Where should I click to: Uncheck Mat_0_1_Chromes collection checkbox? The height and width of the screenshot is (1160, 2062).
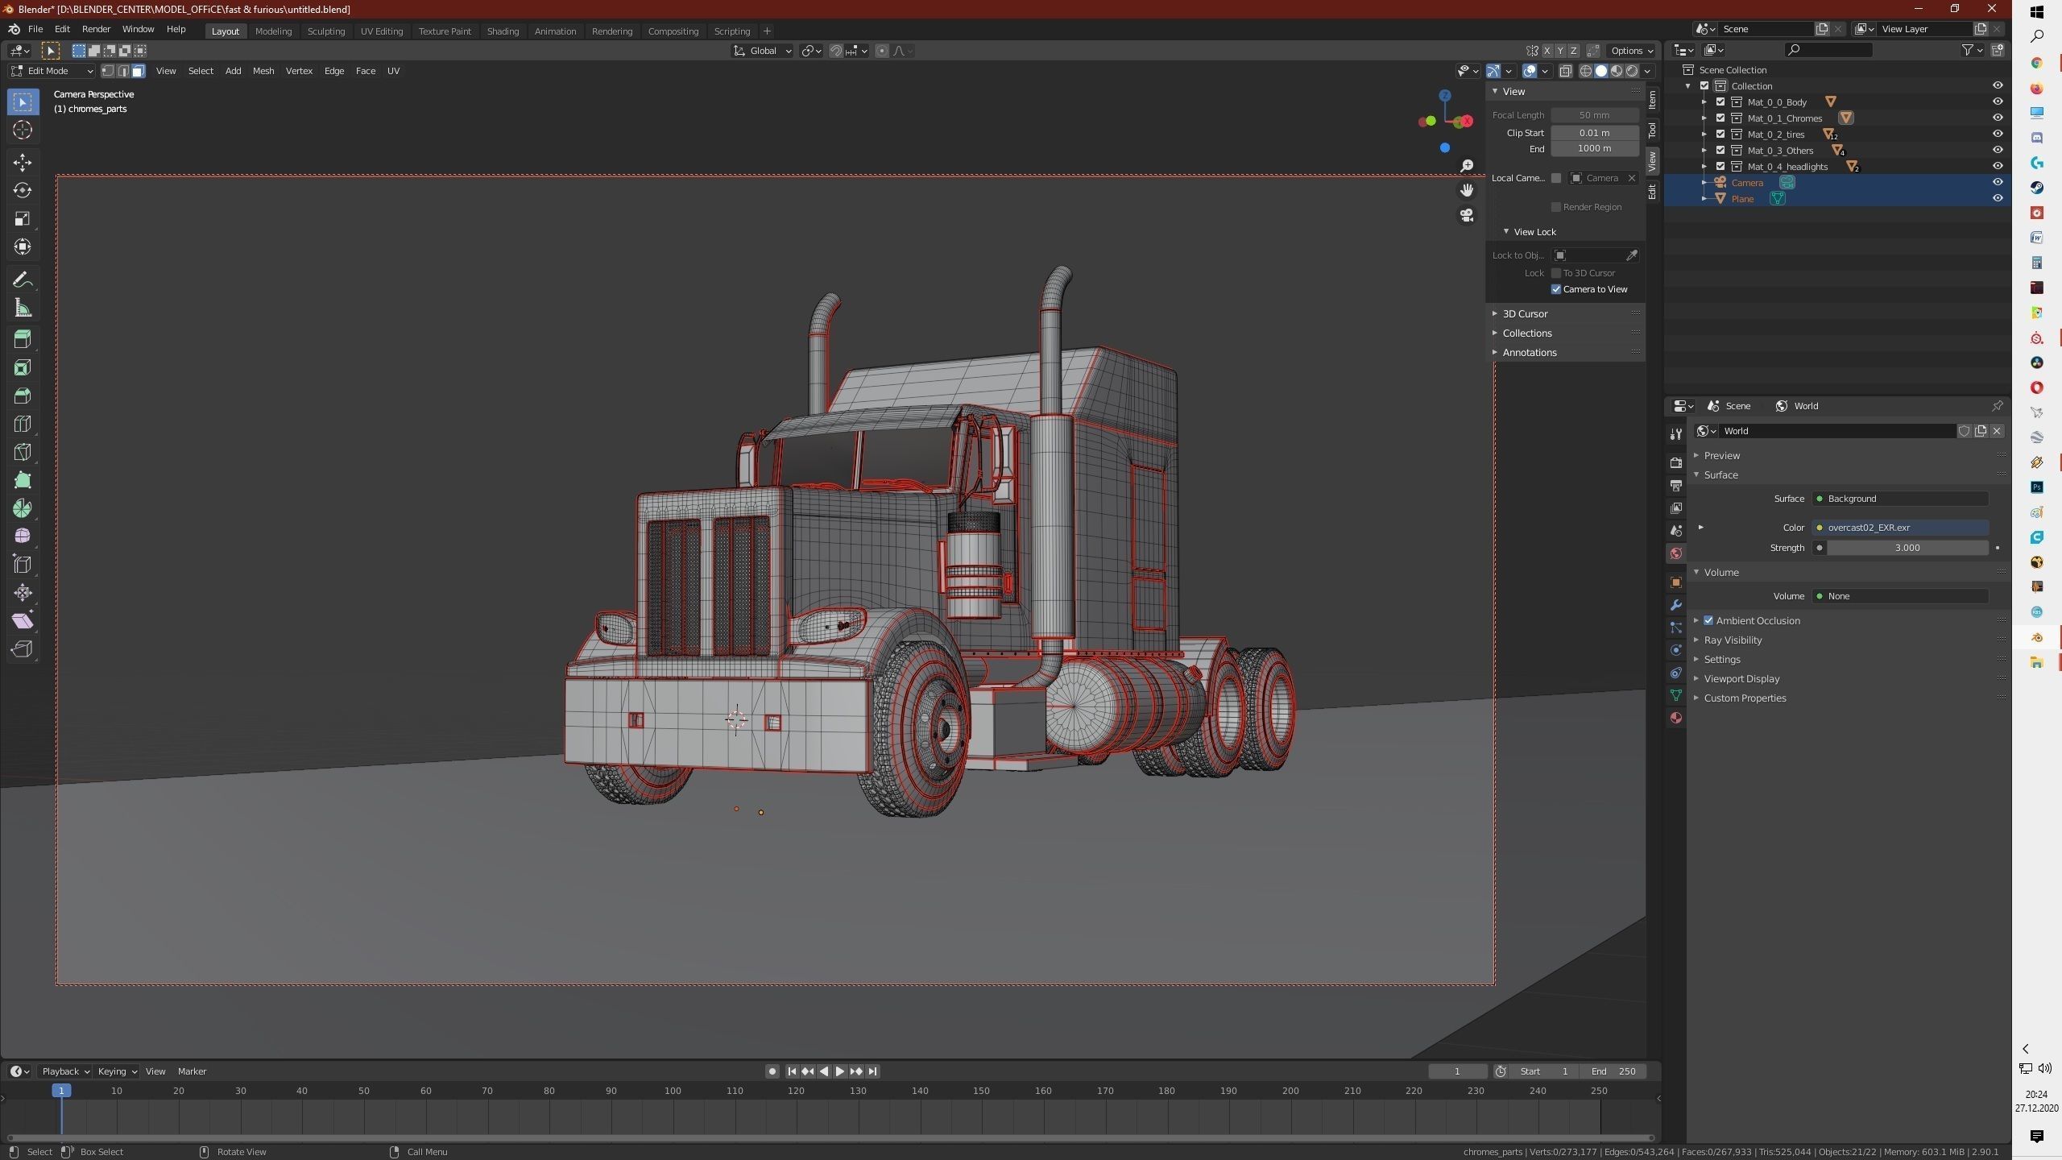coord(1720,118)
